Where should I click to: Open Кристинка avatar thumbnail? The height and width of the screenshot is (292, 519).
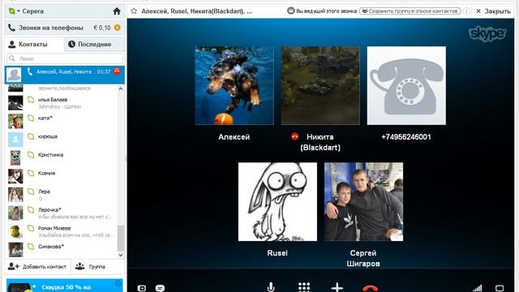[15, 158]
